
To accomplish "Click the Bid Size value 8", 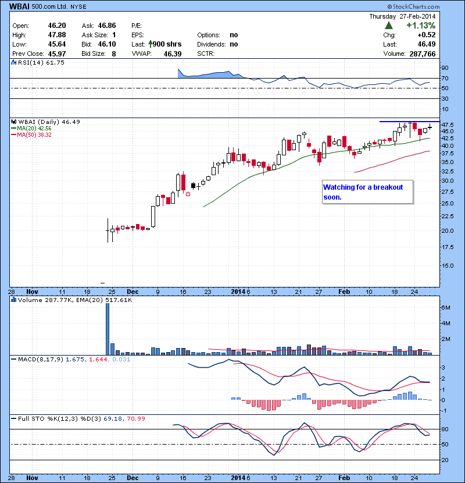I will click(x=114, y=54).
